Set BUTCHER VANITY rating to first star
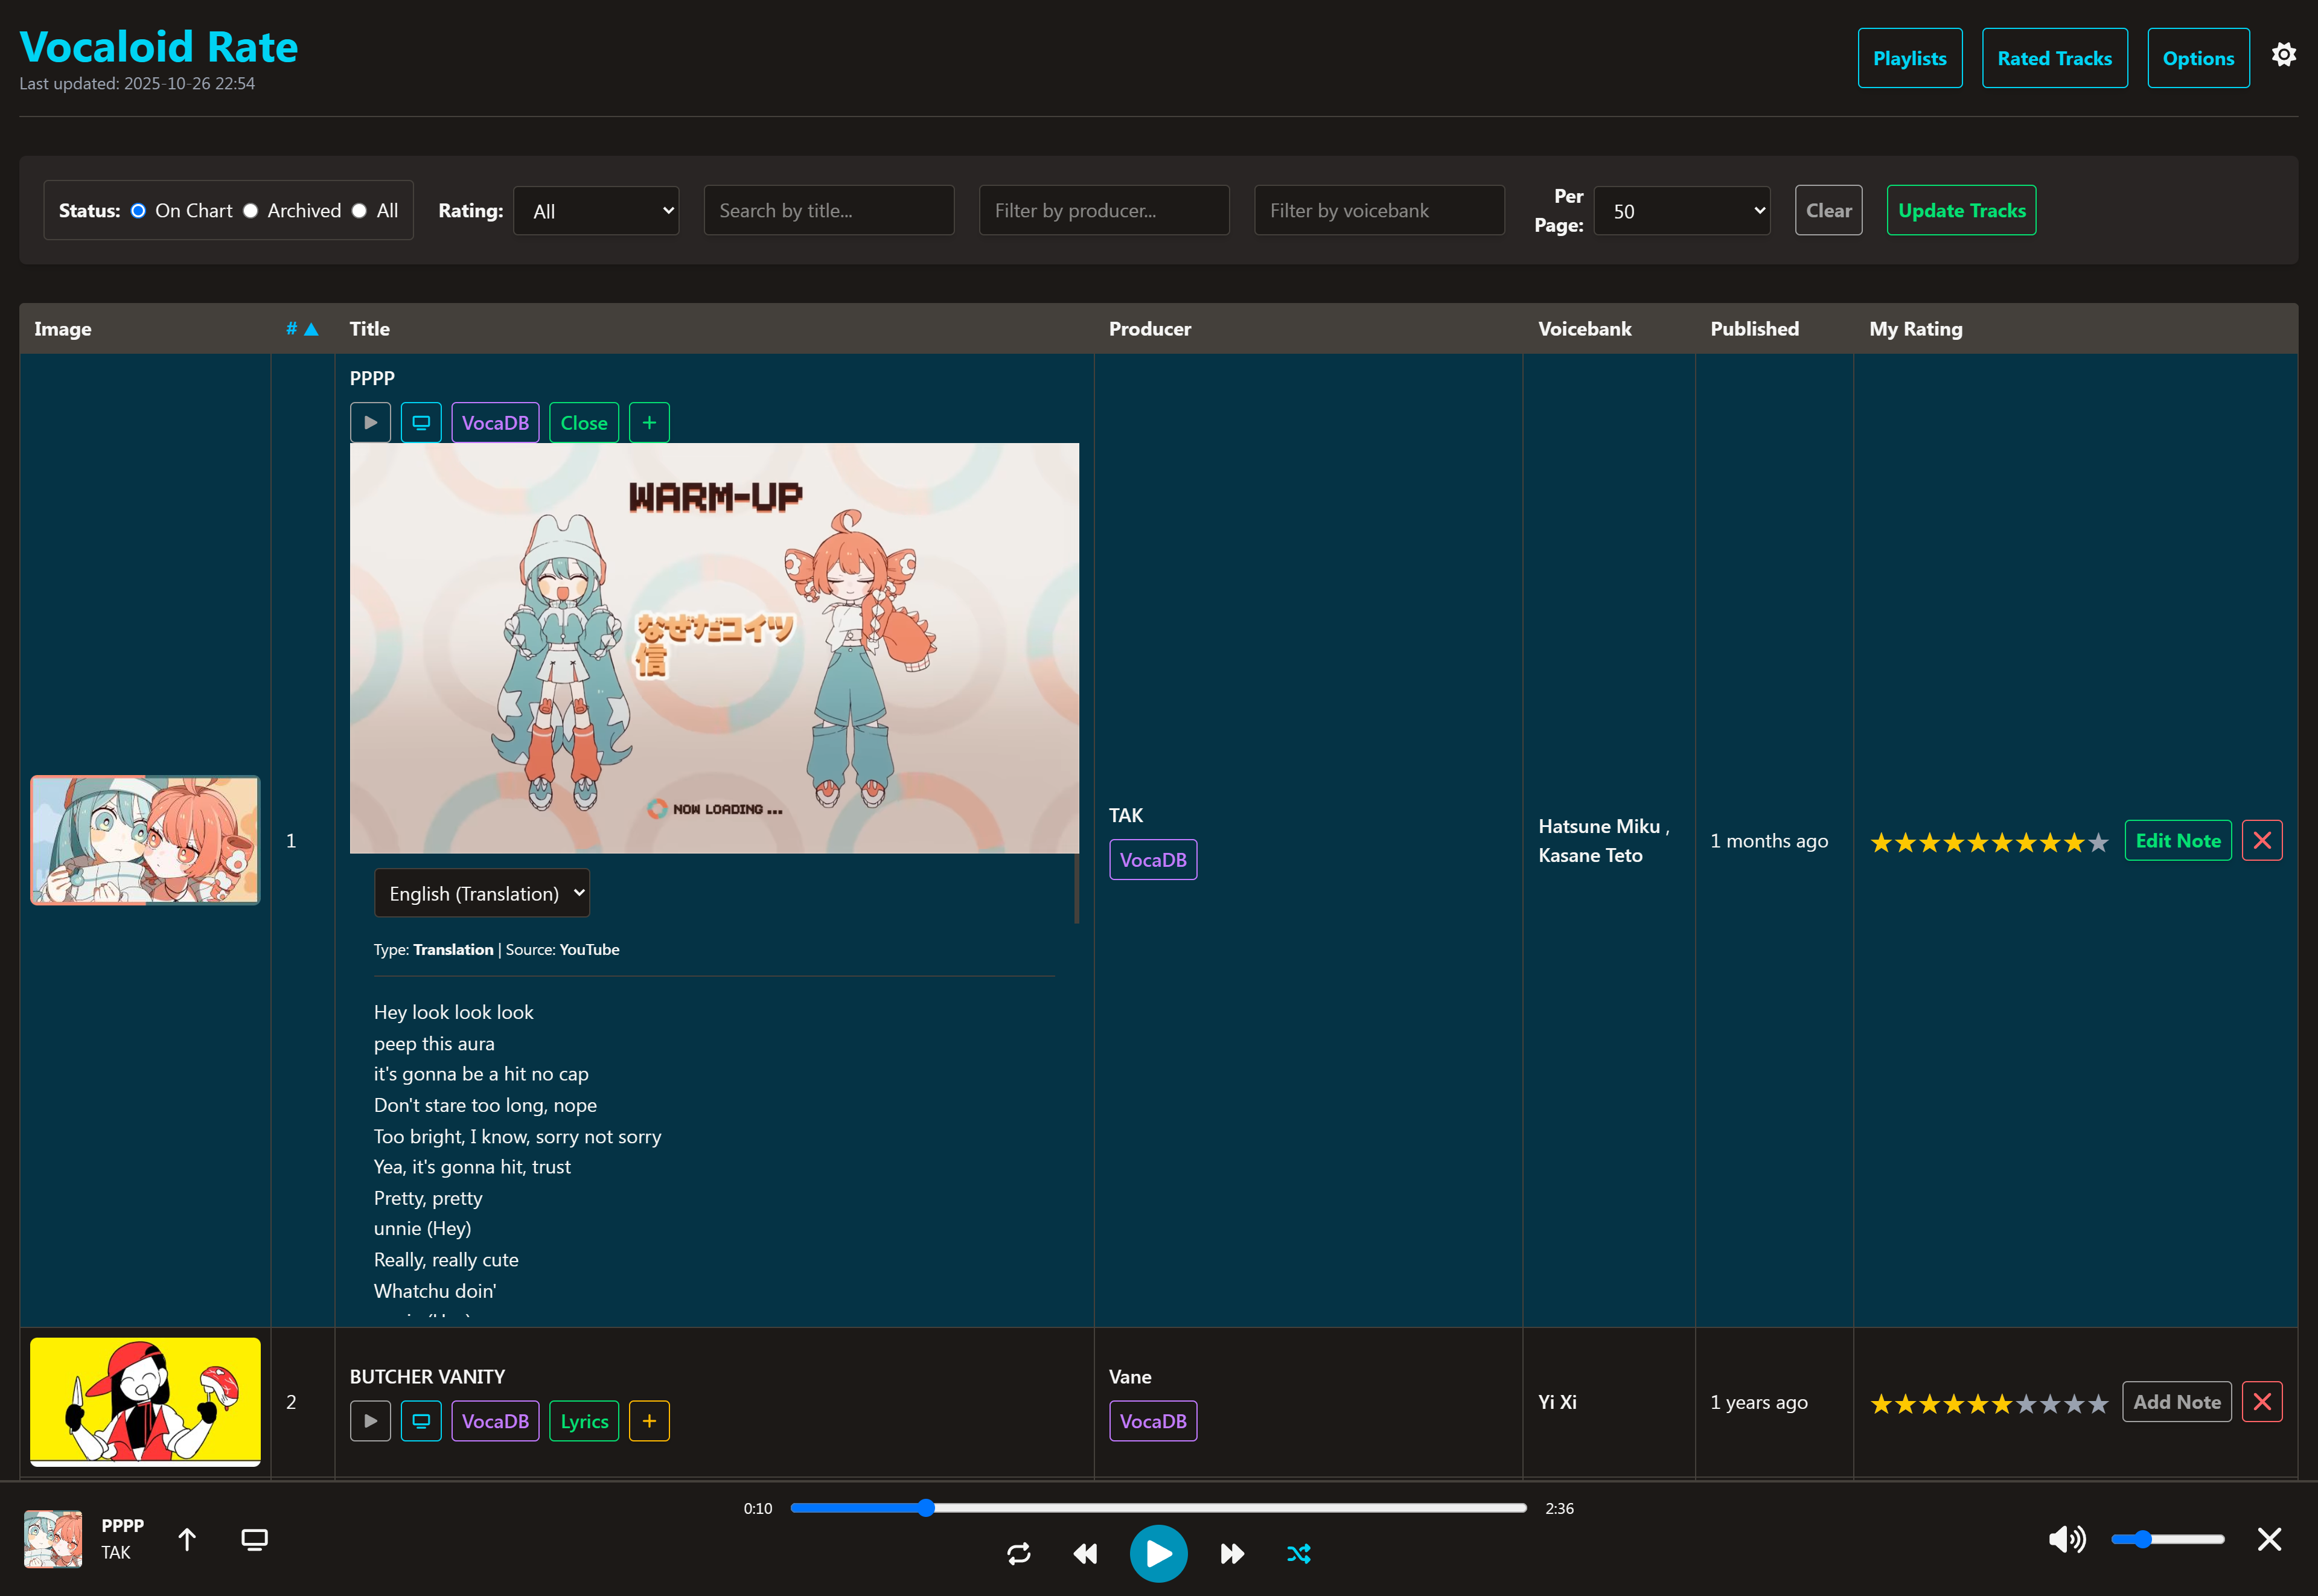This screenshot has width=2318, height=1596. pos(1881,1404)
